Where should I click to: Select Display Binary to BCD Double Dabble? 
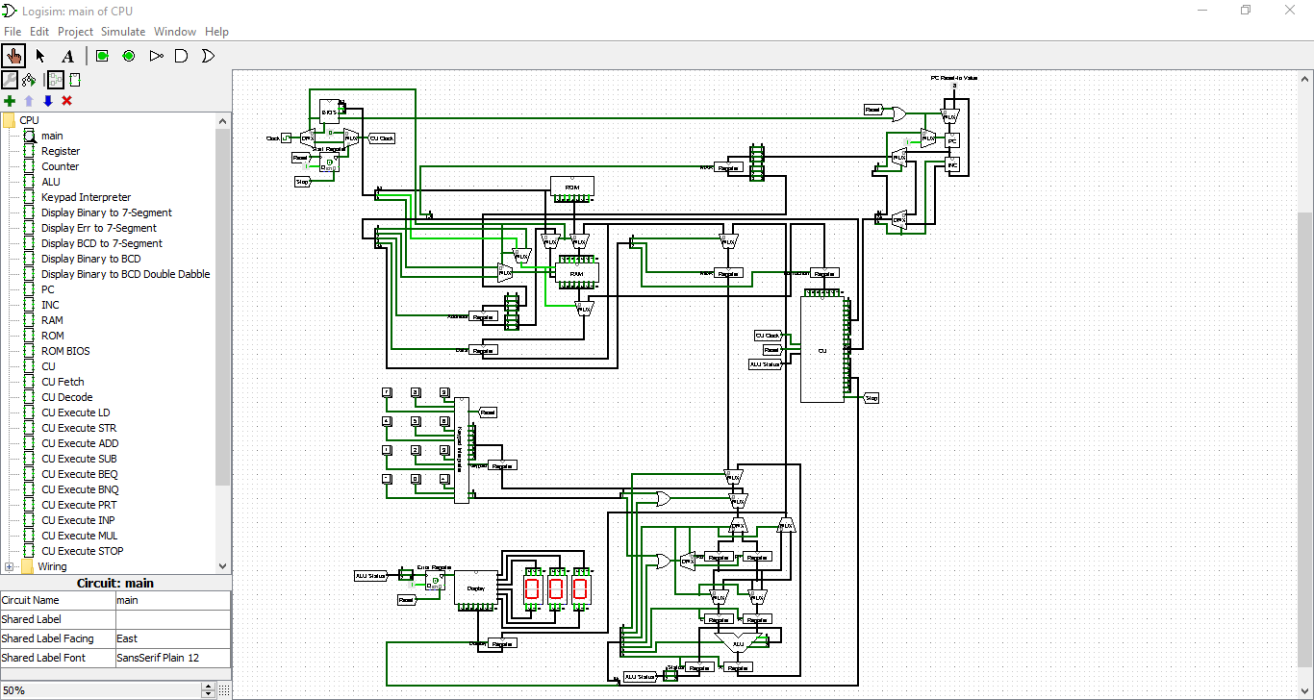point(125,274)
